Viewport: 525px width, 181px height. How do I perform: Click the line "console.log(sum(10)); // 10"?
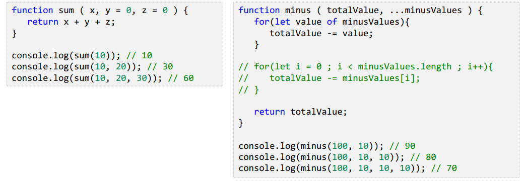coord(82,55)
